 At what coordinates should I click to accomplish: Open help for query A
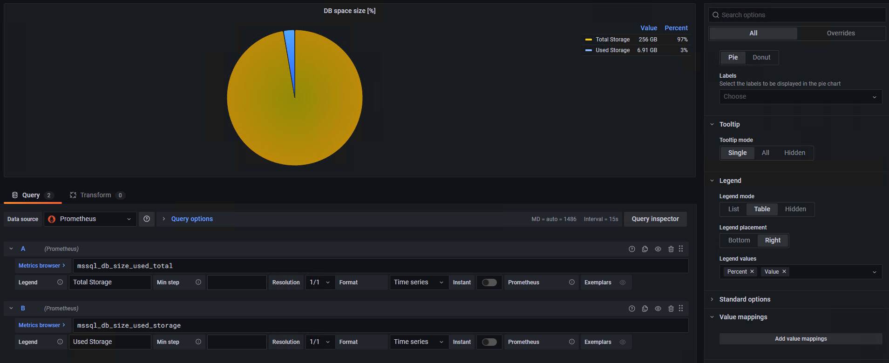632,249
